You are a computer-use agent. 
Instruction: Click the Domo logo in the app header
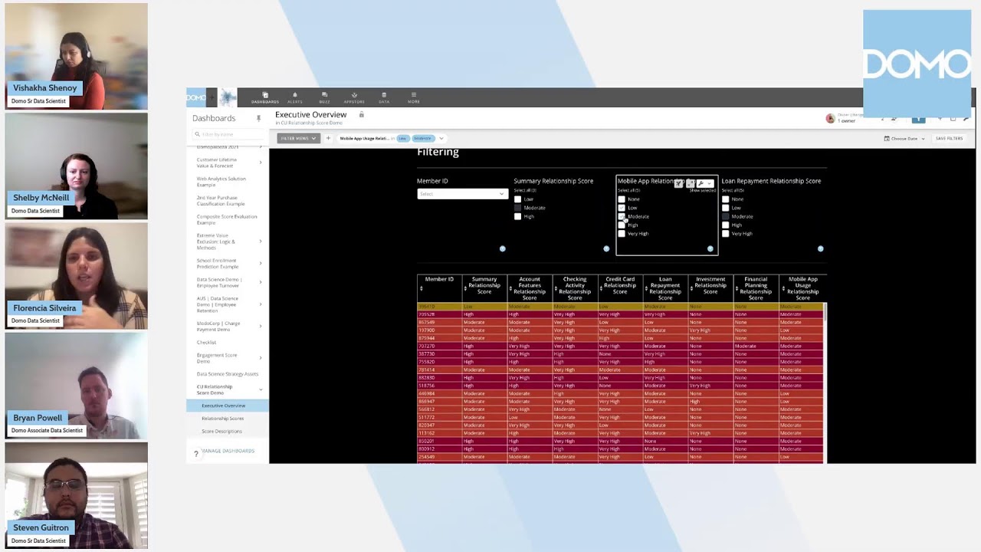[195, 97]
